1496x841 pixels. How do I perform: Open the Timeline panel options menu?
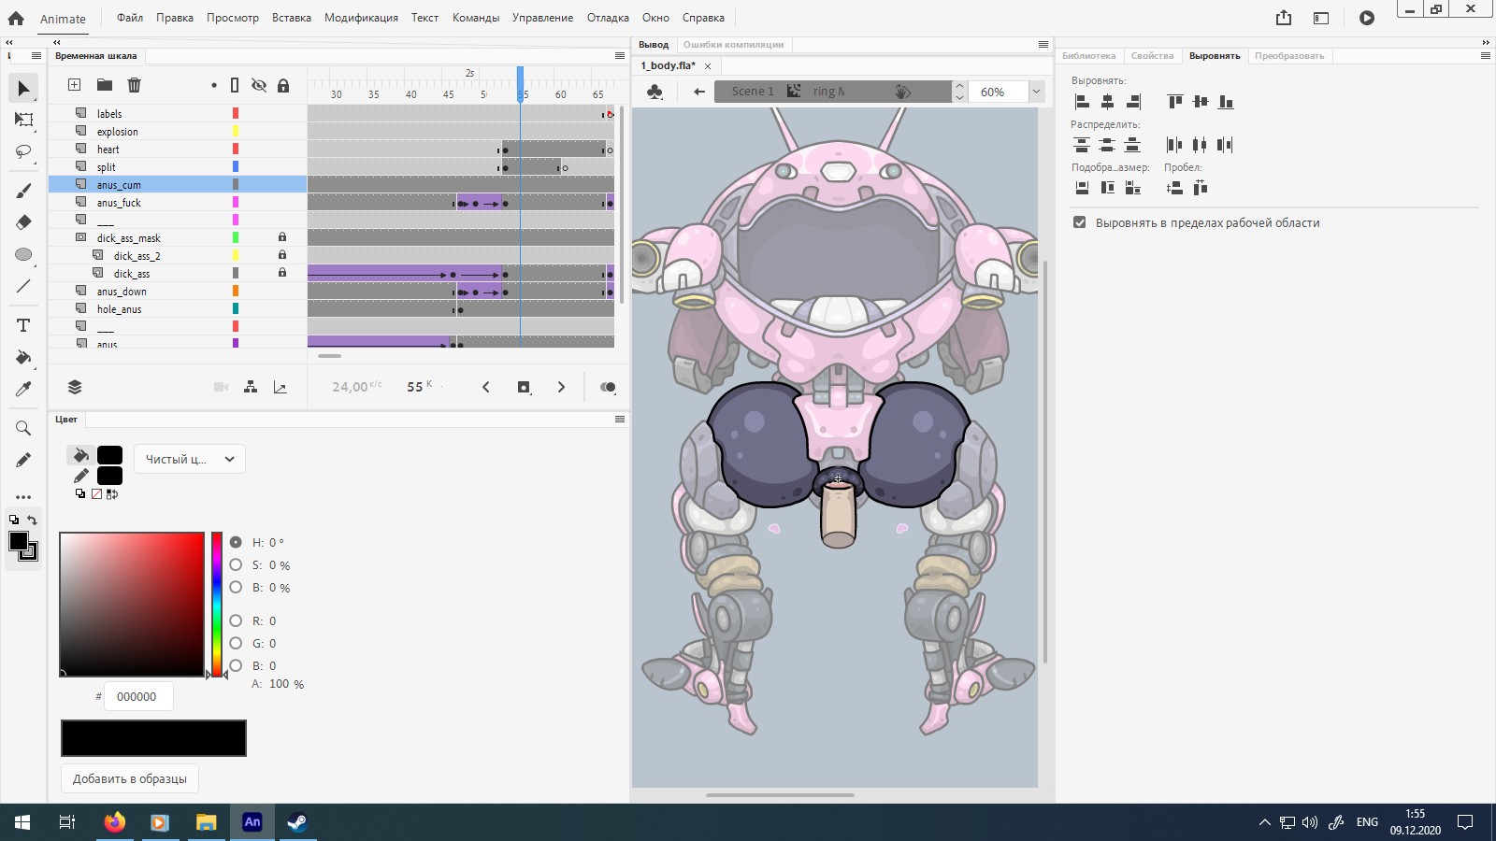(x=620, y=56)
